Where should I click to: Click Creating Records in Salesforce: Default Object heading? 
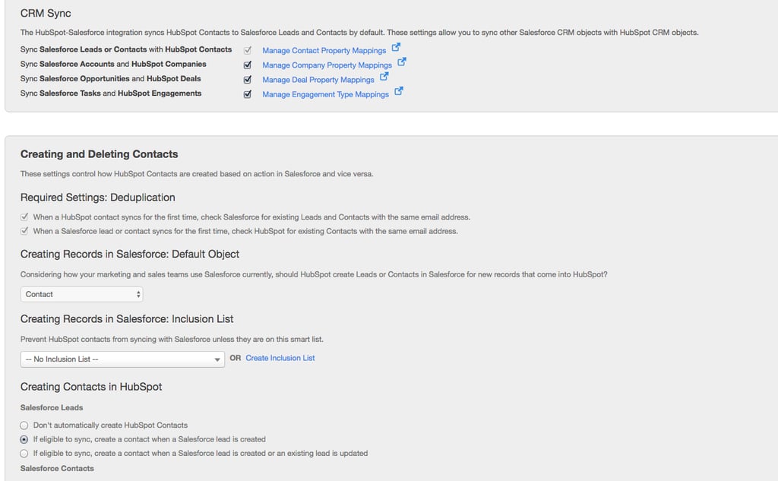(130, 254)
